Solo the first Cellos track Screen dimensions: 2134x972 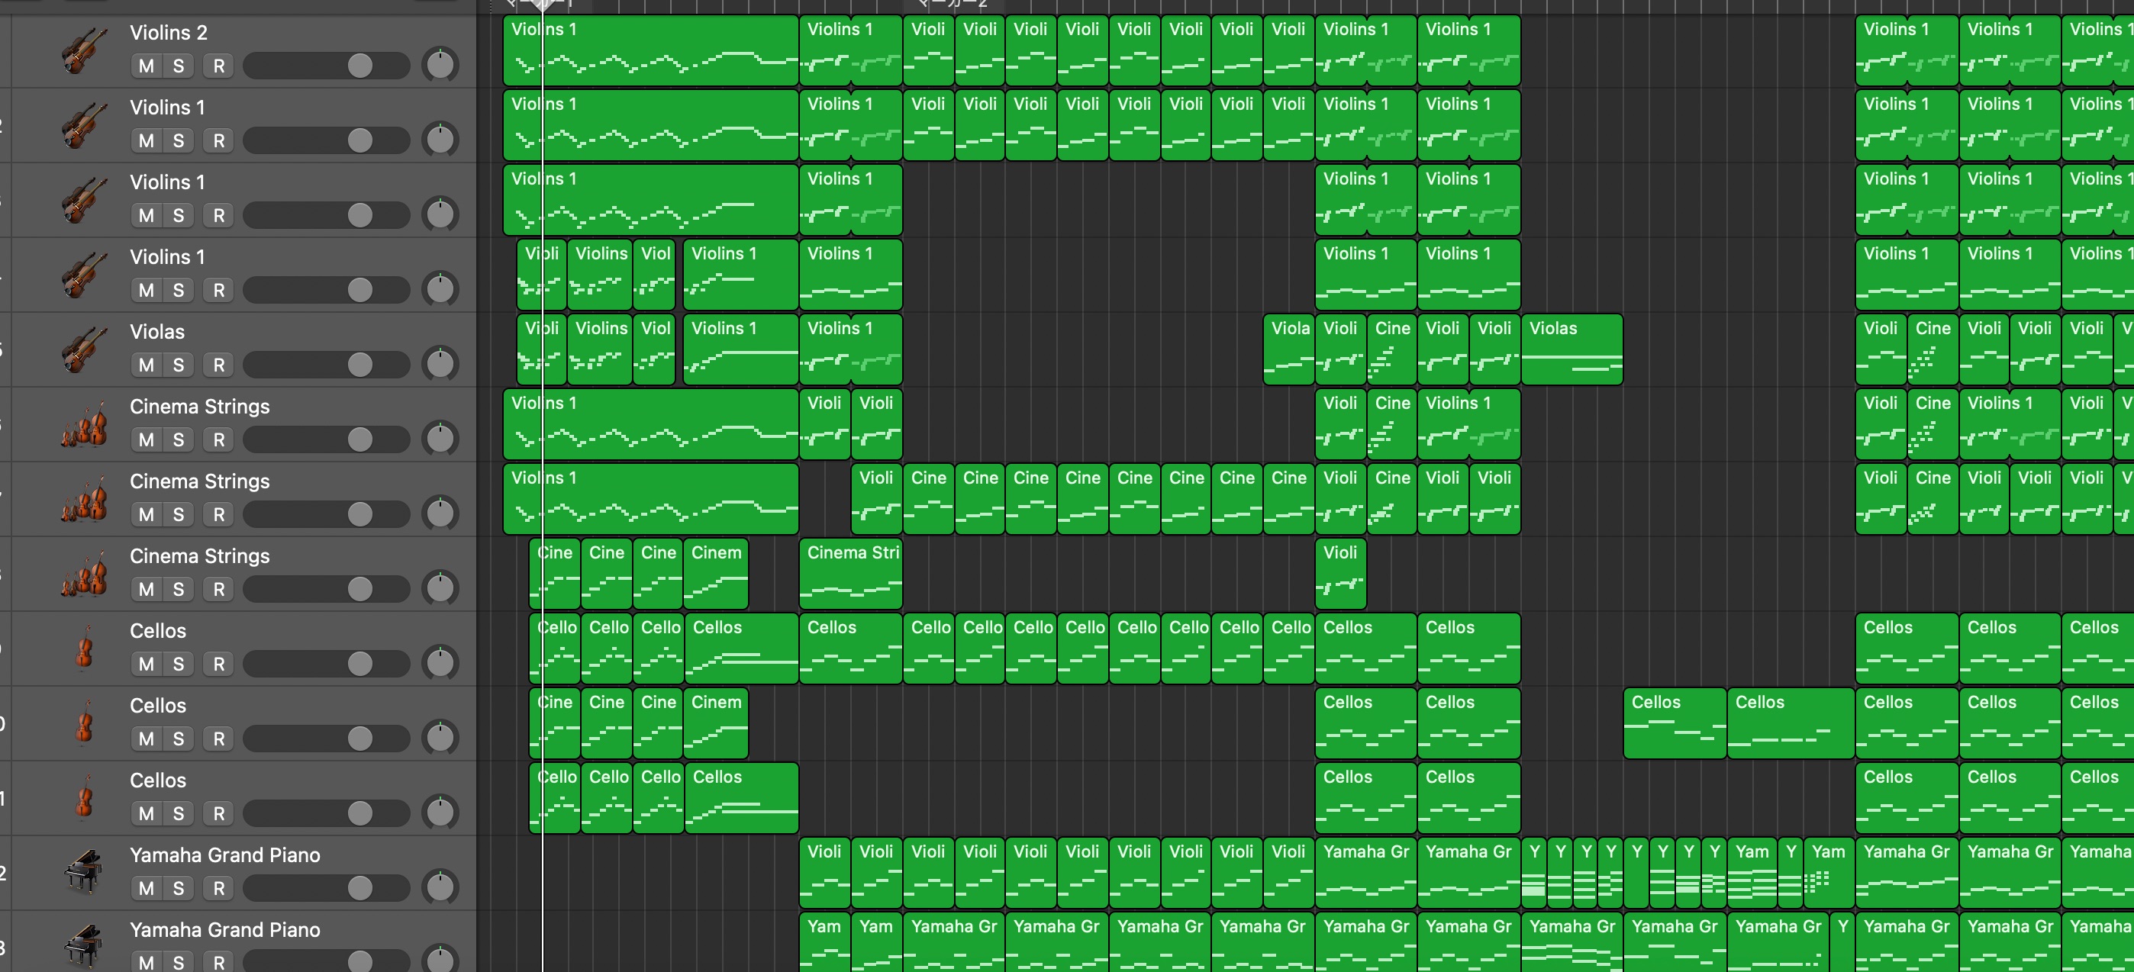click(178, 664)
